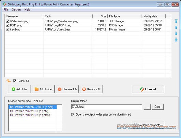181x138 pixels.
Task: Select the trev.bmp file name
Action: pyautogui.click(x=15, y=29)
